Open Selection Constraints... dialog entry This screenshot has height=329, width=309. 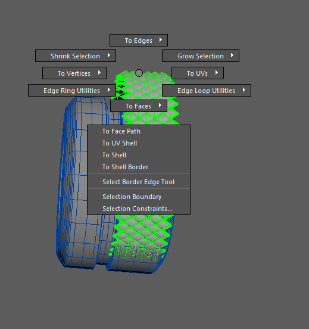pyautogui.click(x=139, y=209)
